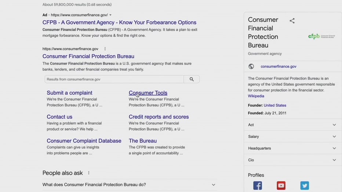Open the Submit a complaint link
Screen dimensions: 342x192
[x=69, y=93]
